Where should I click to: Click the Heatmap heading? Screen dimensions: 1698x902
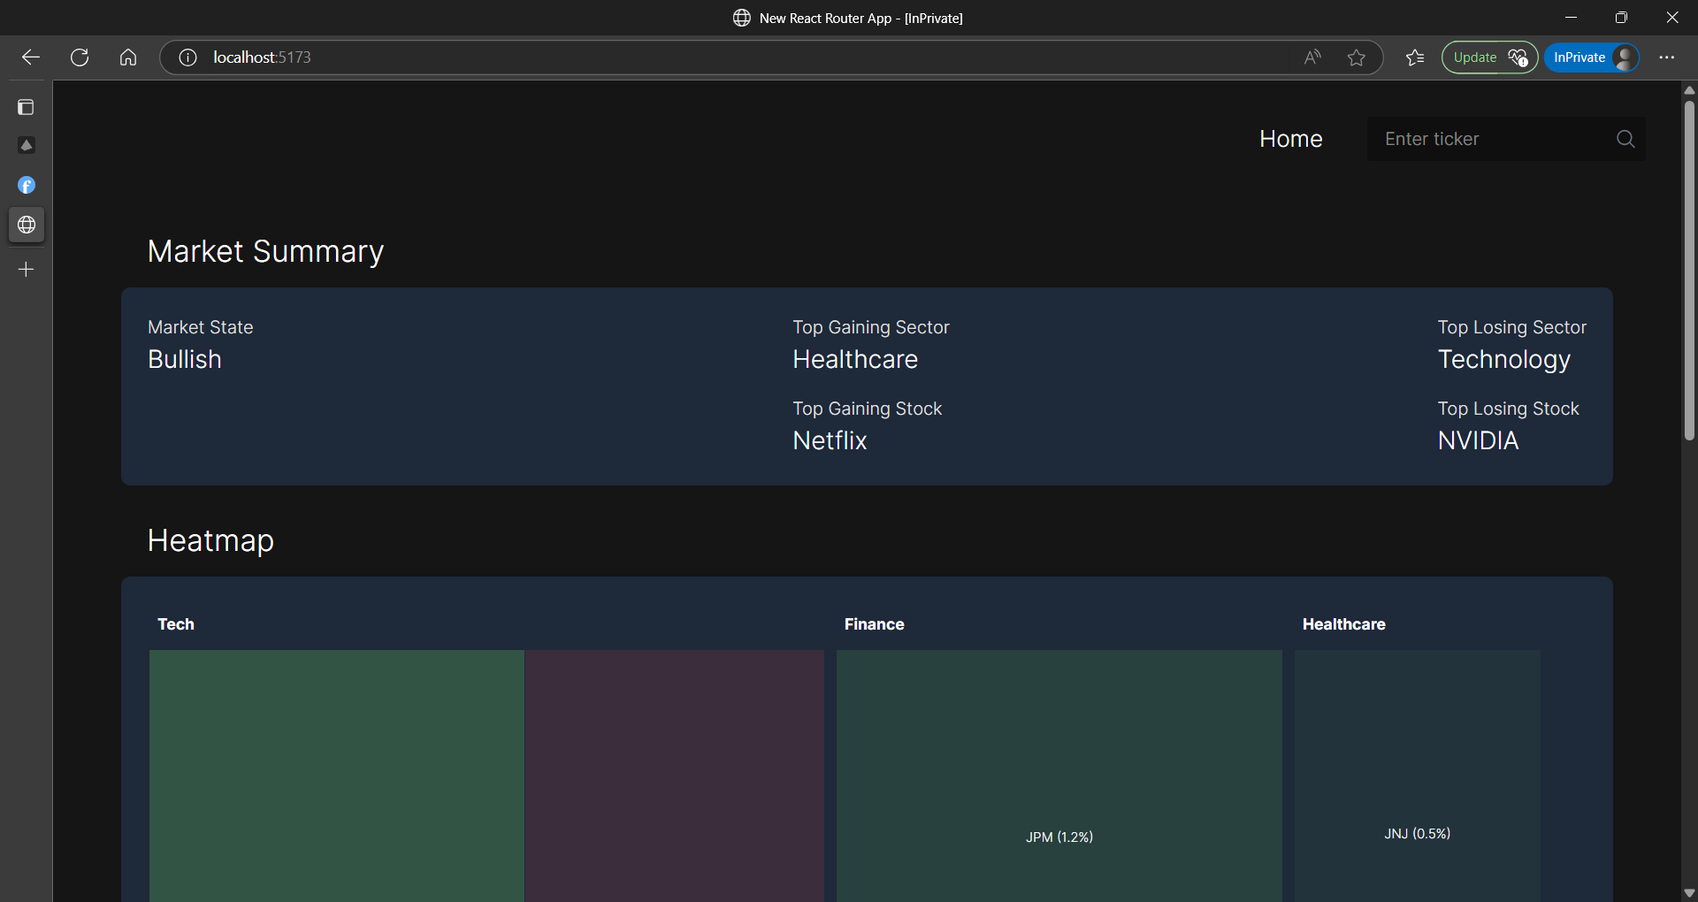pyautogui.click(x=210, y=540)
